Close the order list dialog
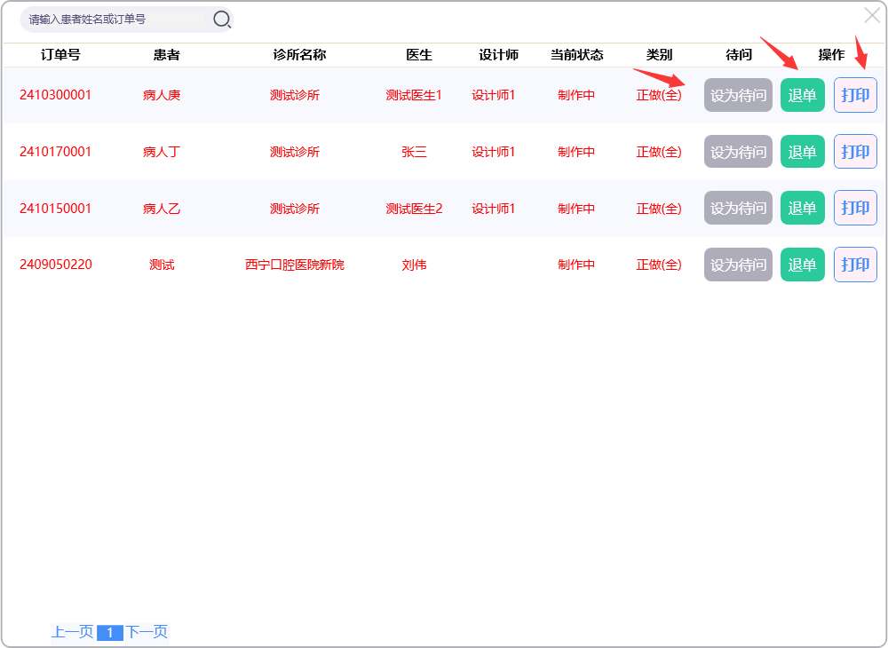Image resolution: width=888 pixels, height=648 pixels. tap(872, 15)
